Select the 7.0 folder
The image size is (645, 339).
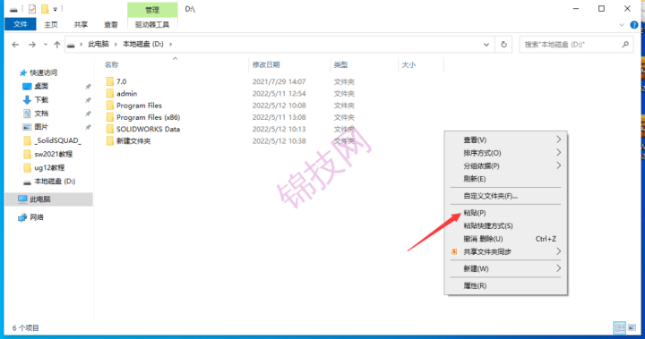[x=121, y=81]
